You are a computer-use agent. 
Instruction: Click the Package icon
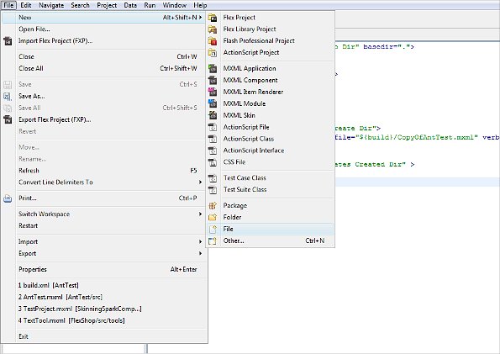pos(213,205)
